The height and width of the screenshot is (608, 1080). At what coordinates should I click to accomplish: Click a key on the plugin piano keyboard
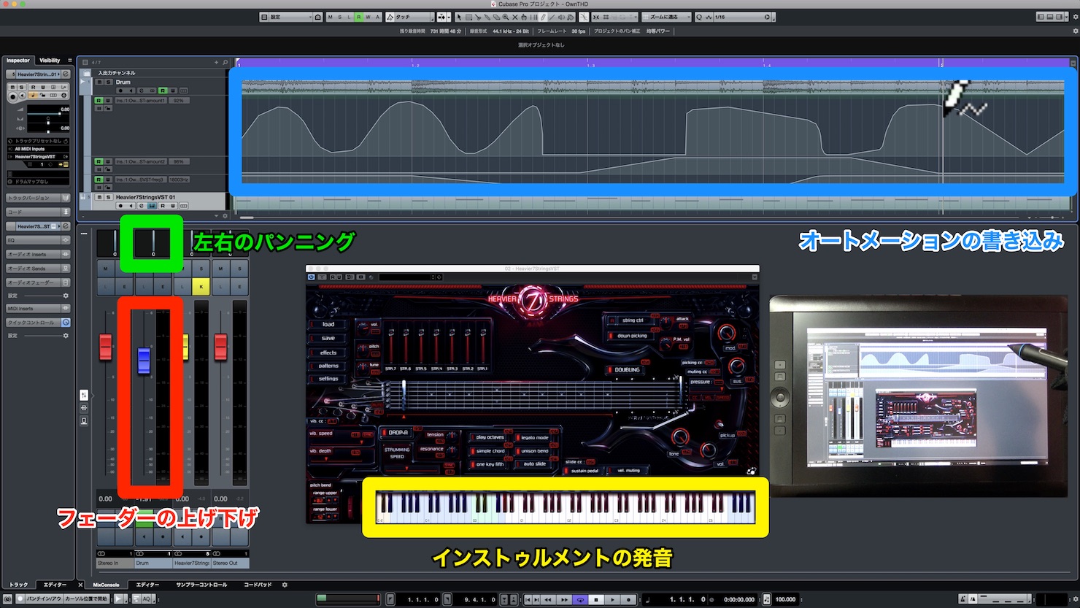[566, 507]
